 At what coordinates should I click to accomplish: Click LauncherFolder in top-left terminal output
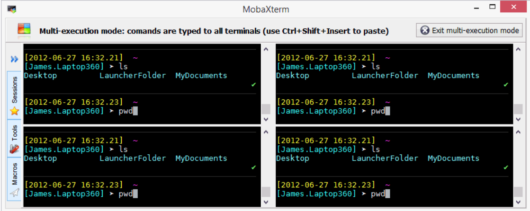[133, 76]
